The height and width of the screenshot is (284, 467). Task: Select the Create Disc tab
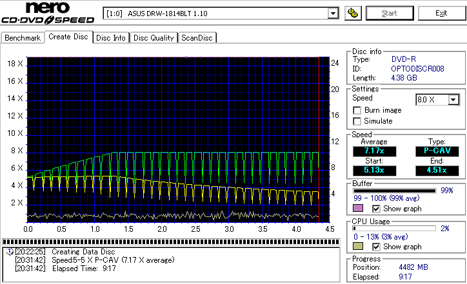point(68,37)
